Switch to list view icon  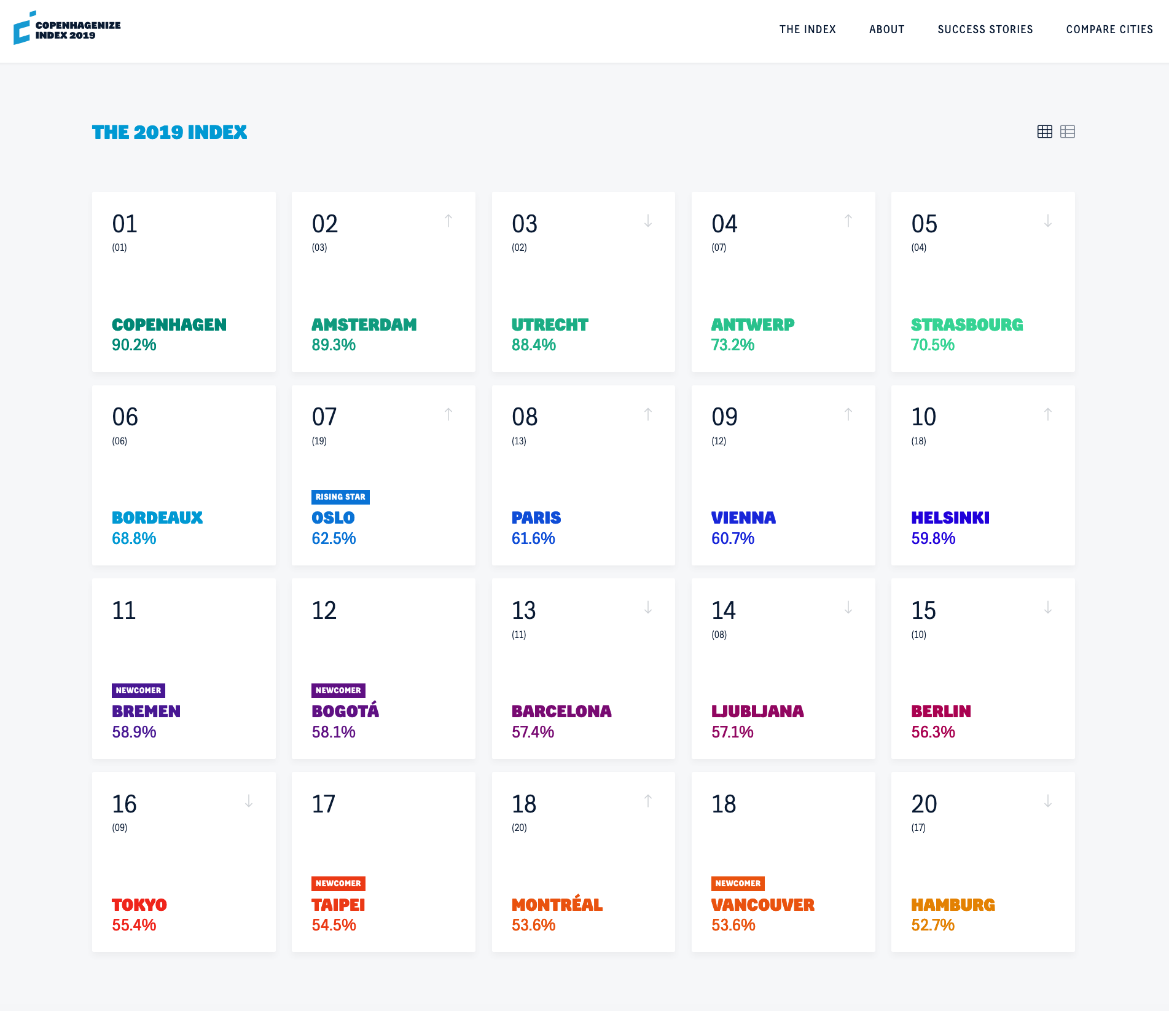pyautogui.click(x=1068, y=132)
